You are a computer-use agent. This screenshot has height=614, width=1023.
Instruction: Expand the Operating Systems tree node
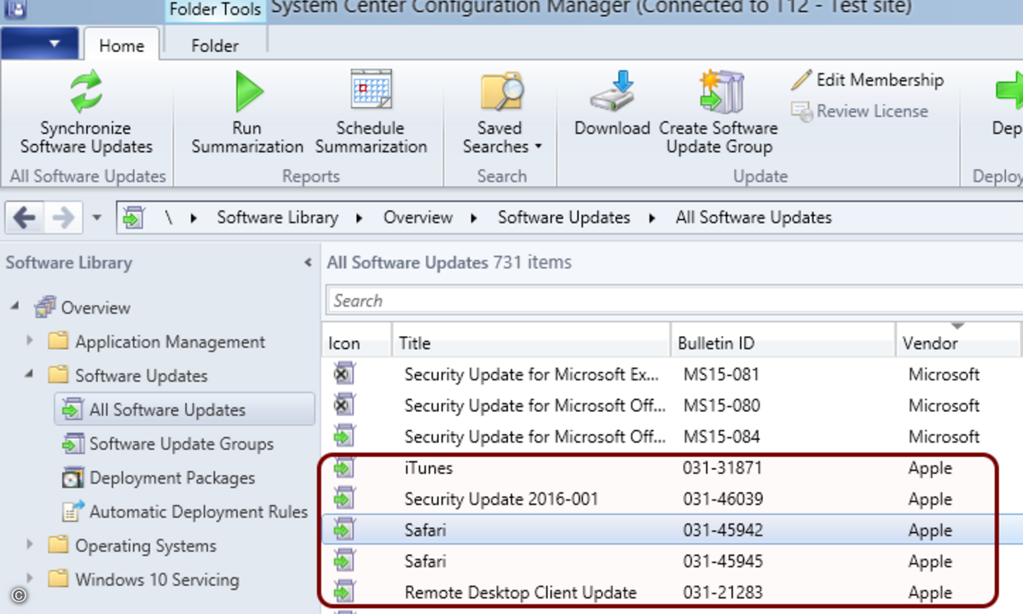31,545
